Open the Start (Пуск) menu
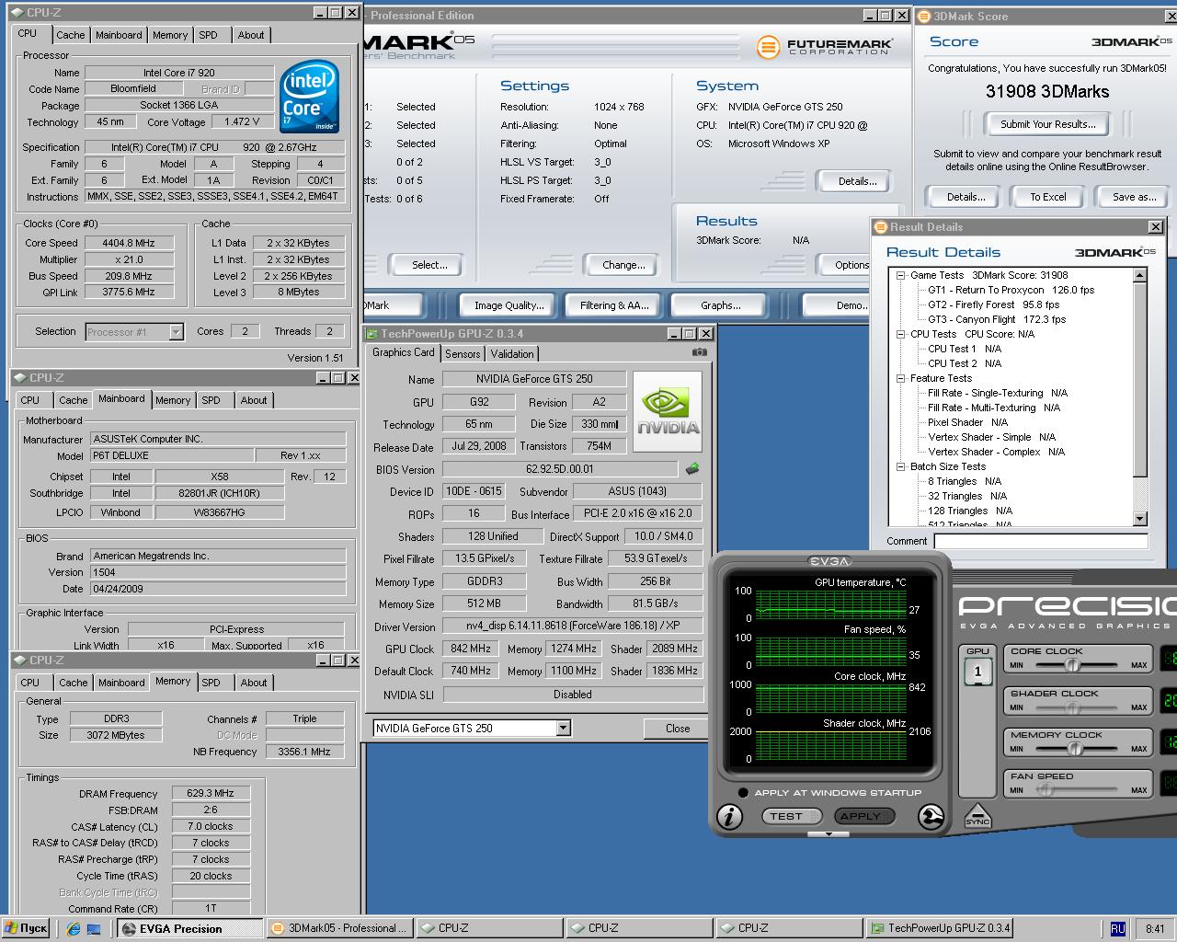This screenshot has height=942, width=1177. pyautogui.click(x=26, y=928)
